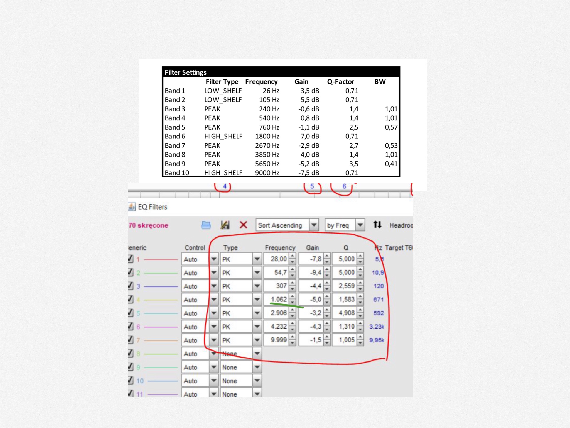Click the green color line of filter 2
570x428 pixels.
161,273
